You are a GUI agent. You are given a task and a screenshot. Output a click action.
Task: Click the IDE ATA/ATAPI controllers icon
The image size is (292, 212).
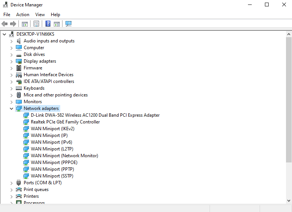18,81
